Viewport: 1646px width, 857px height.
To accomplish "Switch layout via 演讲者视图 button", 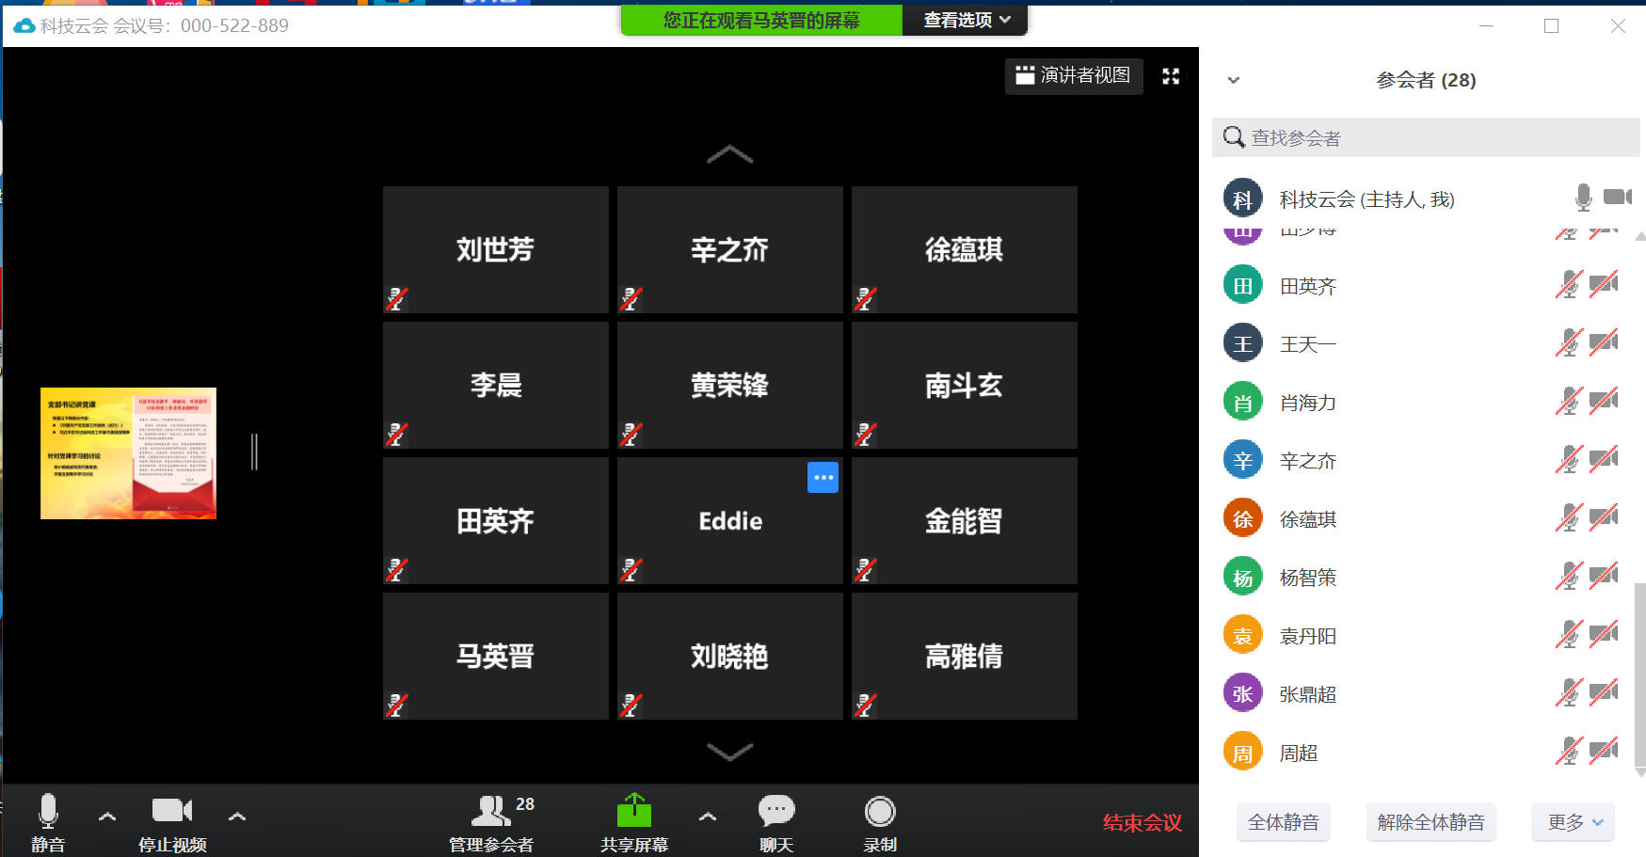I will pos(1074,76).
